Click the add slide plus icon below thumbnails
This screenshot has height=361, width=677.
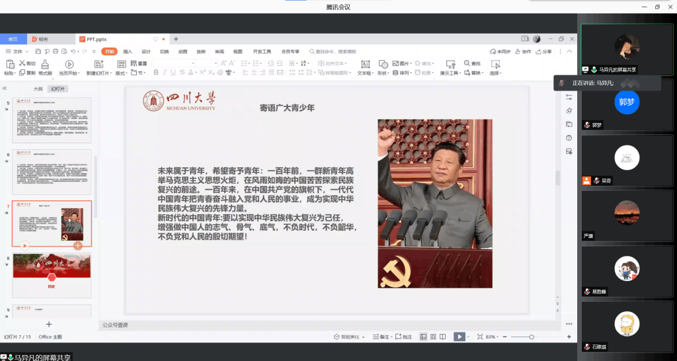48,324
